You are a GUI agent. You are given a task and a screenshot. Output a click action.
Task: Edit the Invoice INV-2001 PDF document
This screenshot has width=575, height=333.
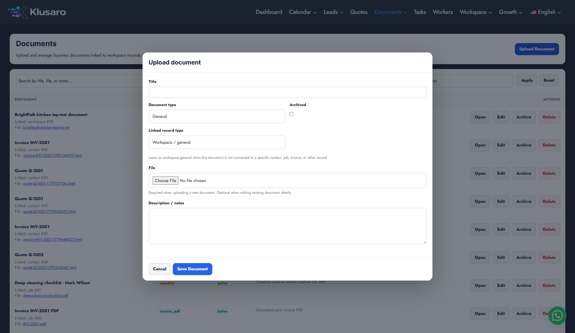501,314
